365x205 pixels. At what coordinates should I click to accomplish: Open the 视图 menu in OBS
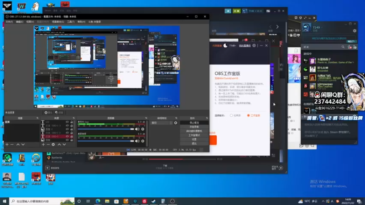(x=30, y=21)
